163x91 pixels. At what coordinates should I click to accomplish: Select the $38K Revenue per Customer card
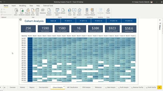click(96, 29)
